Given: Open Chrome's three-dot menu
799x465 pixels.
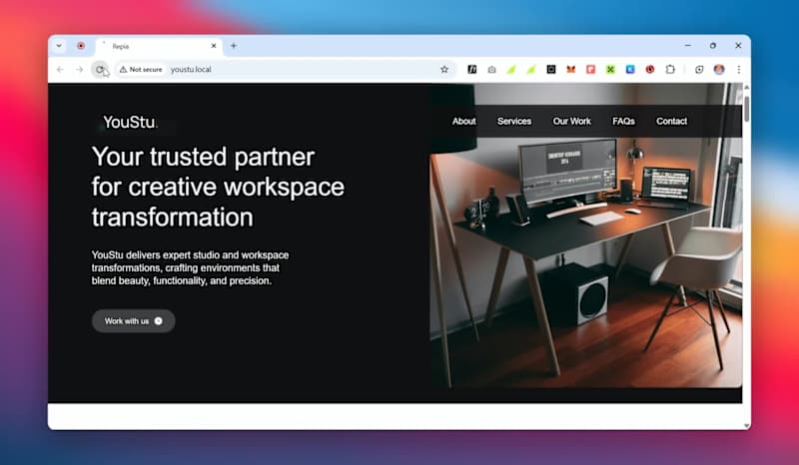Looking at the screenshot, I should point(738,69).
